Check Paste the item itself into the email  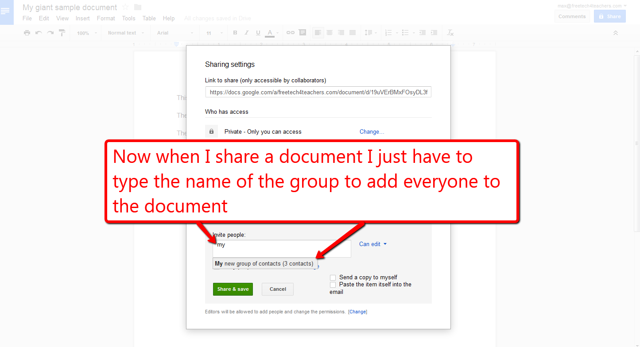tap(333, 285)
